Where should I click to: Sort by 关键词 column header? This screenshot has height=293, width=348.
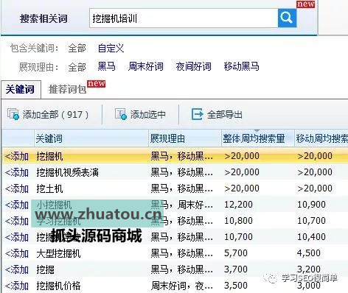(x=91, y=138)
